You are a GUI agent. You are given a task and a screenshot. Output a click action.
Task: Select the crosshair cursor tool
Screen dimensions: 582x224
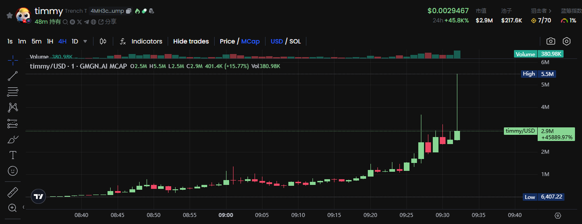(x=13, y=60)
